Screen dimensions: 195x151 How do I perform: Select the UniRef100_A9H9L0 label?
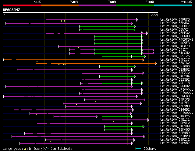tap(175, 123)
